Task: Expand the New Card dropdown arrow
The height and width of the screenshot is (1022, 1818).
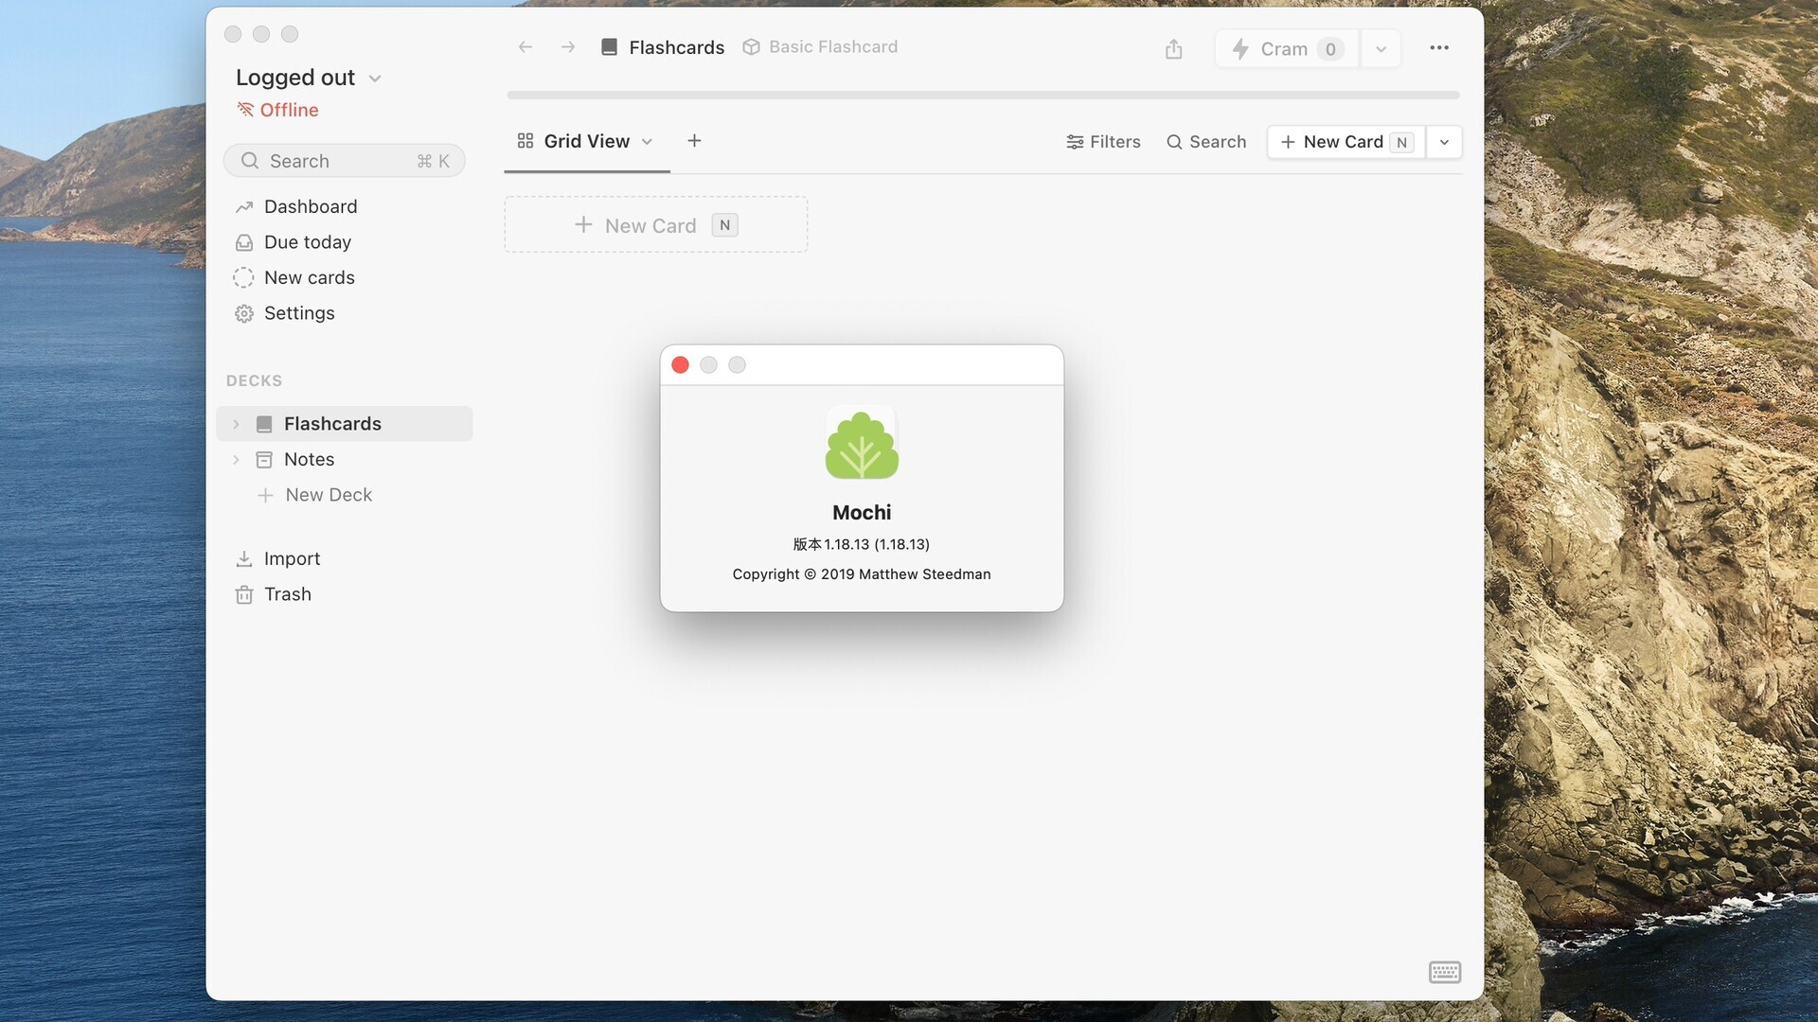Action: (x=1444, y=142)
